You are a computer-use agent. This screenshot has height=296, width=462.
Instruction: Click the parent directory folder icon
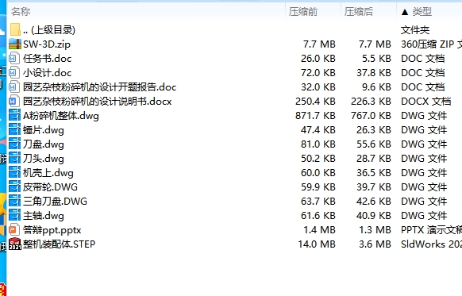(15, 29)
